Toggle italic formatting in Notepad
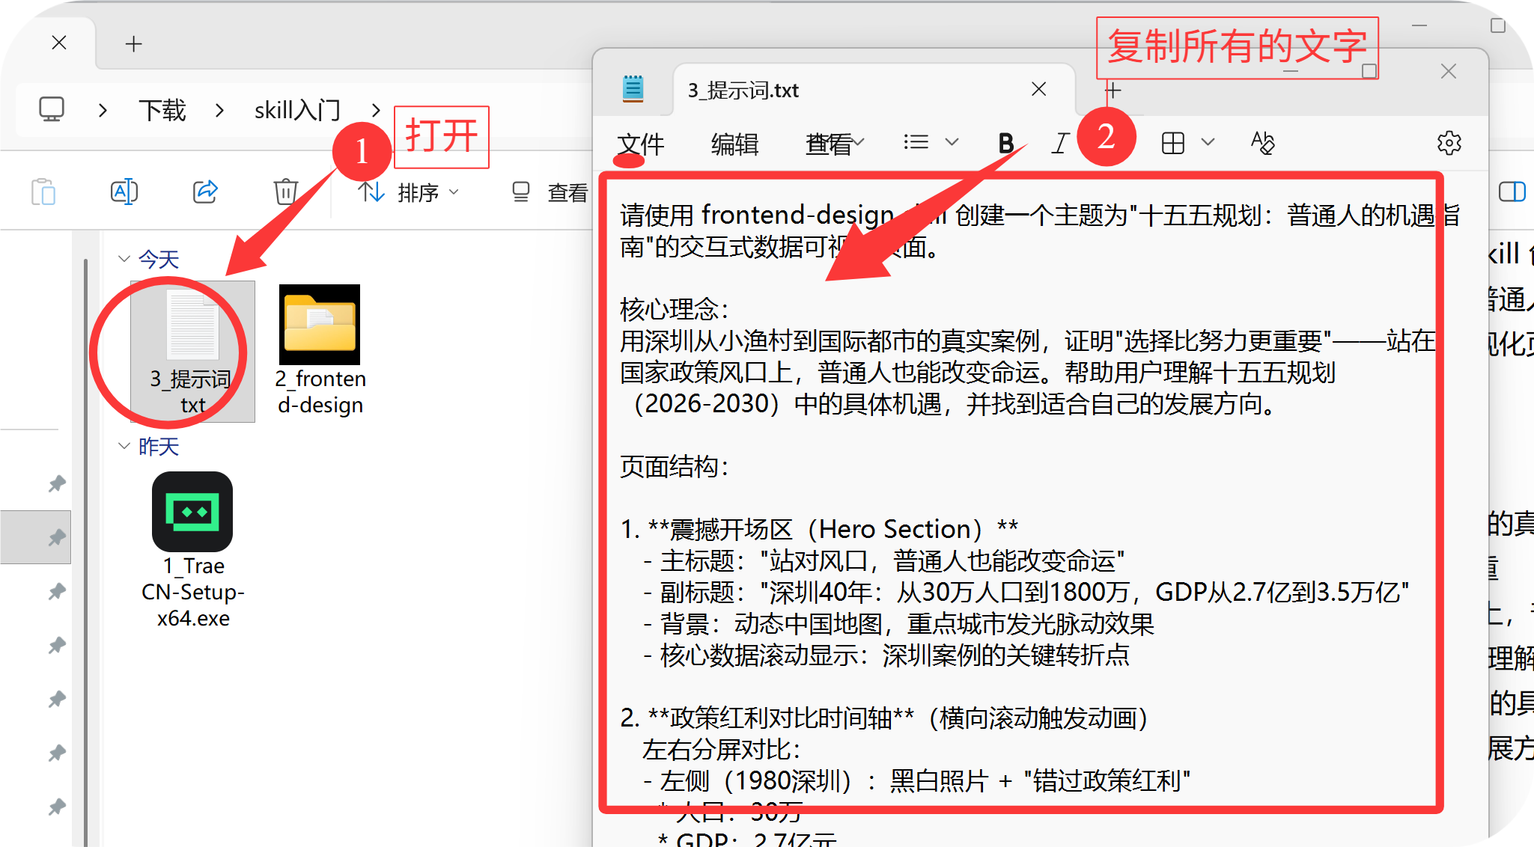 click(x=1059, y=142)
